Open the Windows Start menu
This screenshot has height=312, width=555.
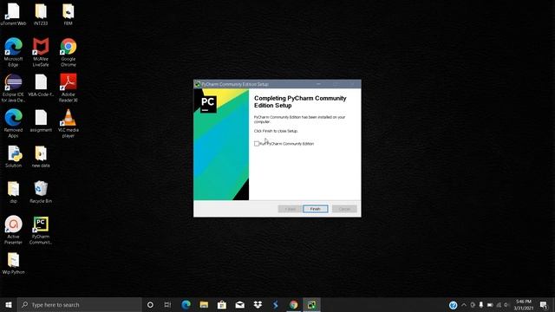pyautogui.click(x=9, y=304)
